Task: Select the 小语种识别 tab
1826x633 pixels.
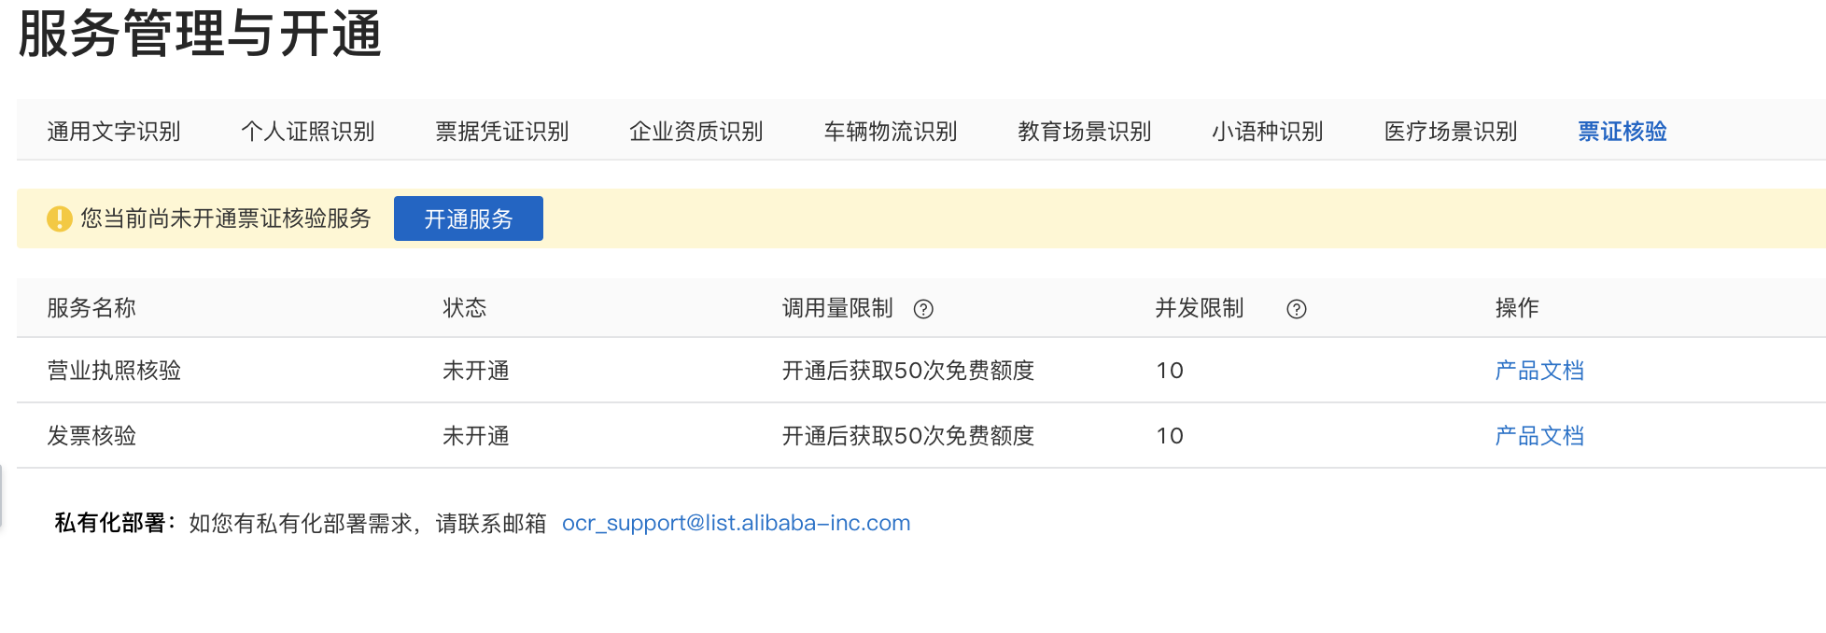Action: (1268, 132)
